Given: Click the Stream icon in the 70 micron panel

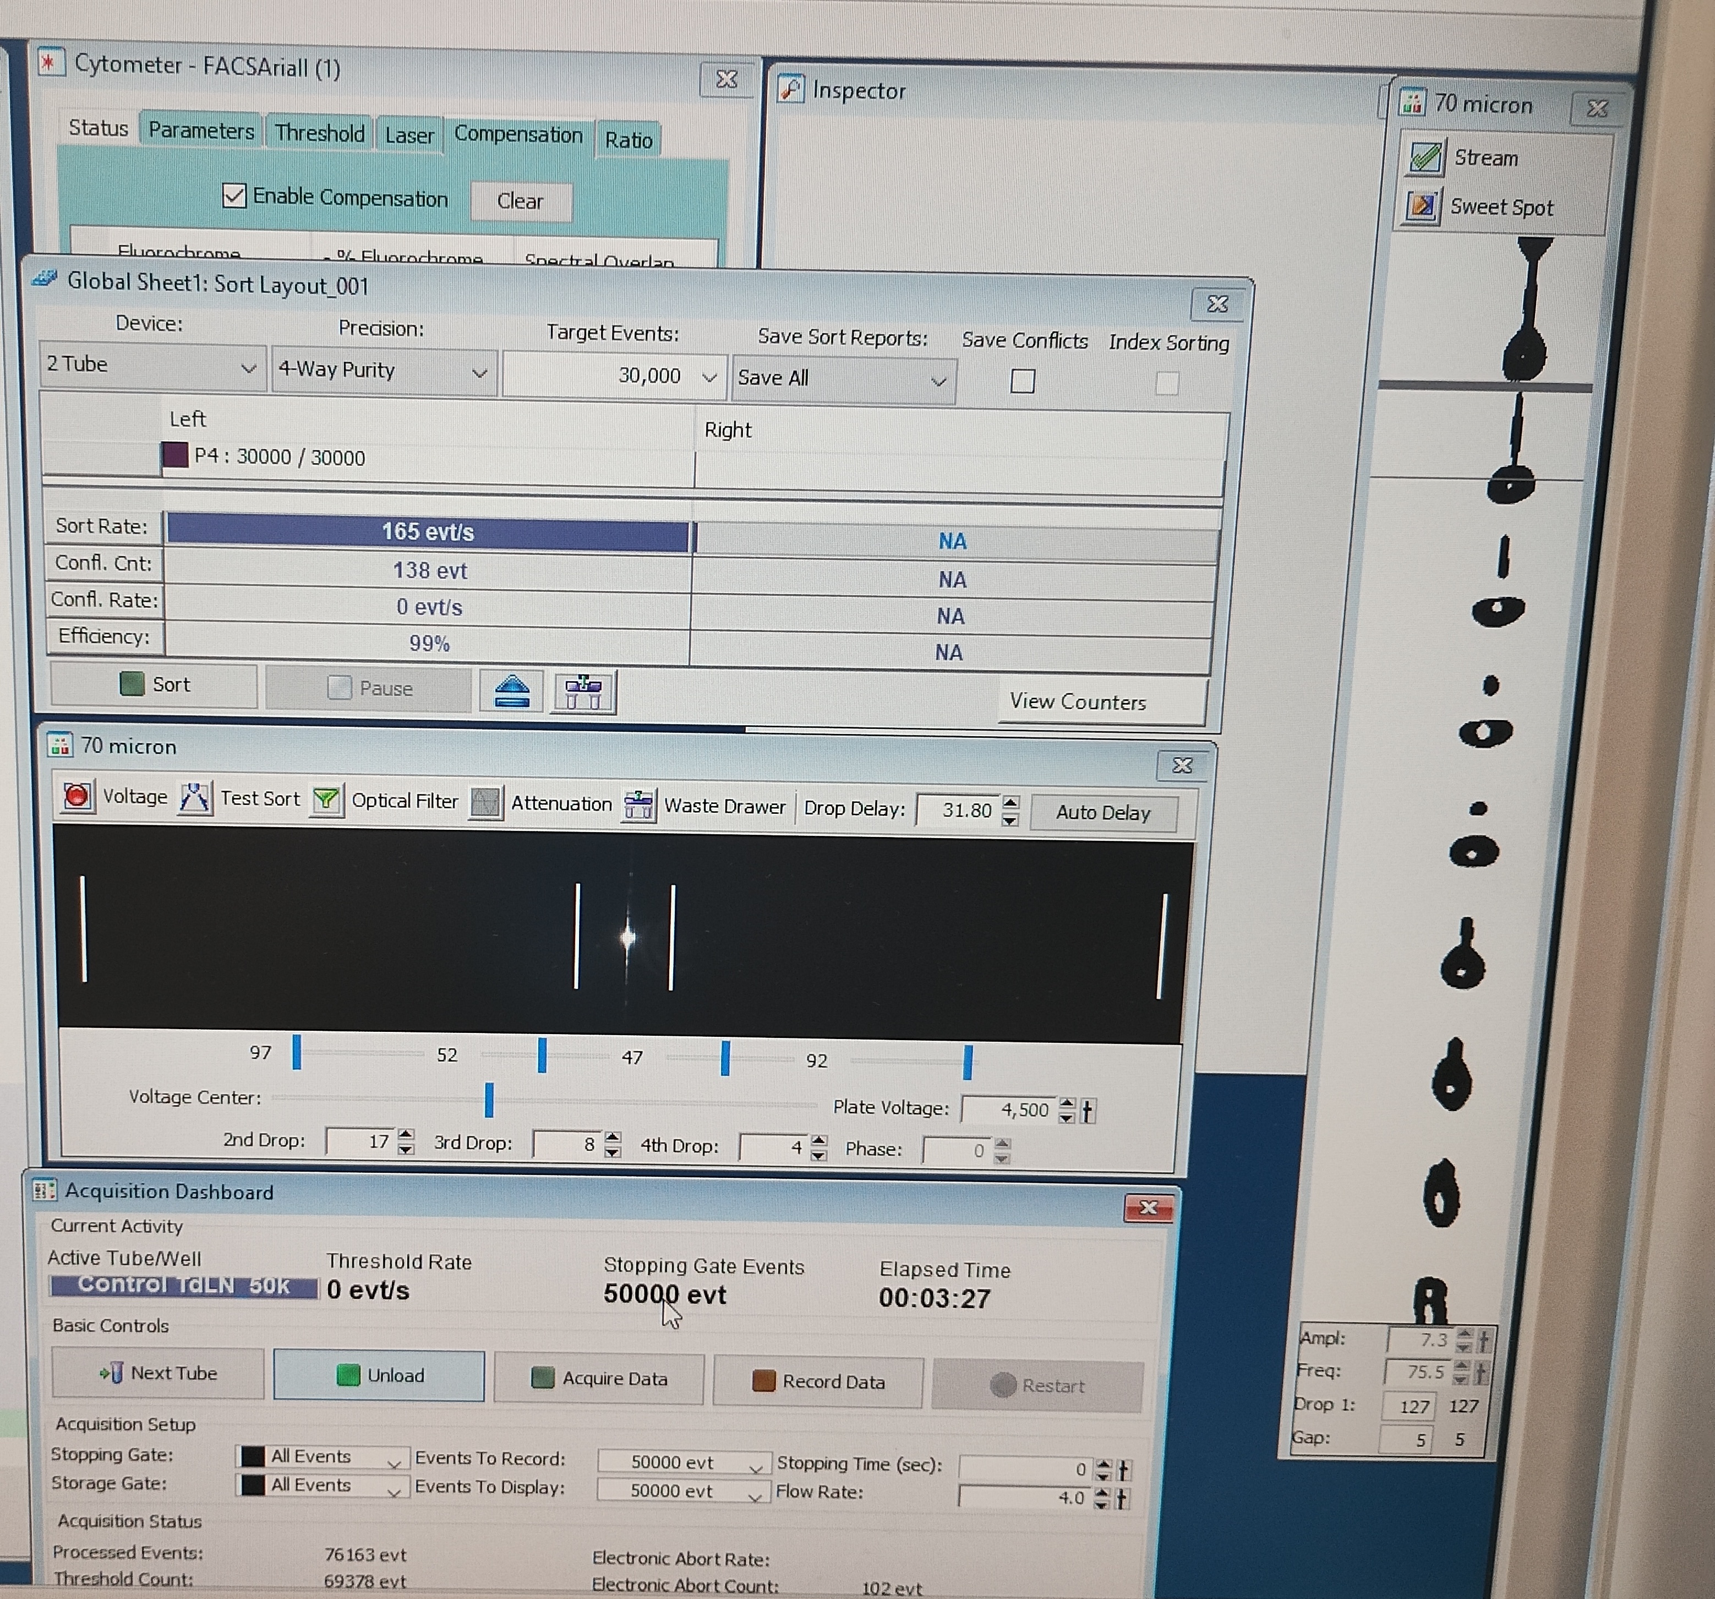Looking at the screenshot, I should tap(1425, 157).
